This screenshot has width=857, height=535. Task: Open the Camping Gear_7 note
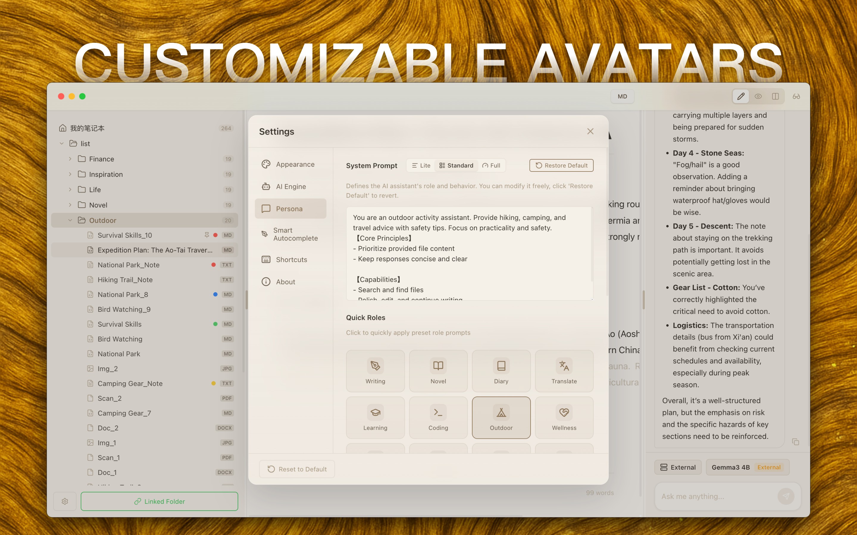(145, 413)
